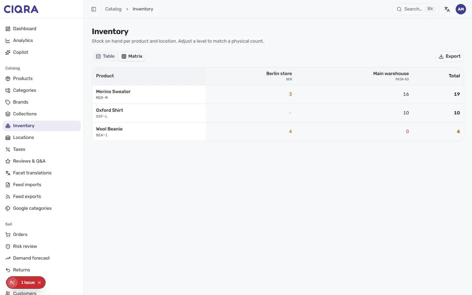Open Demand forecast
The width and height of the screenshot is (472, 295).
coord(42,258)
